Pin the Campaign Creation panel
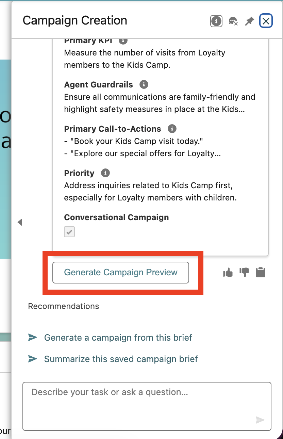The height and width of the screenshot is (439, 283). coord(250,21)
